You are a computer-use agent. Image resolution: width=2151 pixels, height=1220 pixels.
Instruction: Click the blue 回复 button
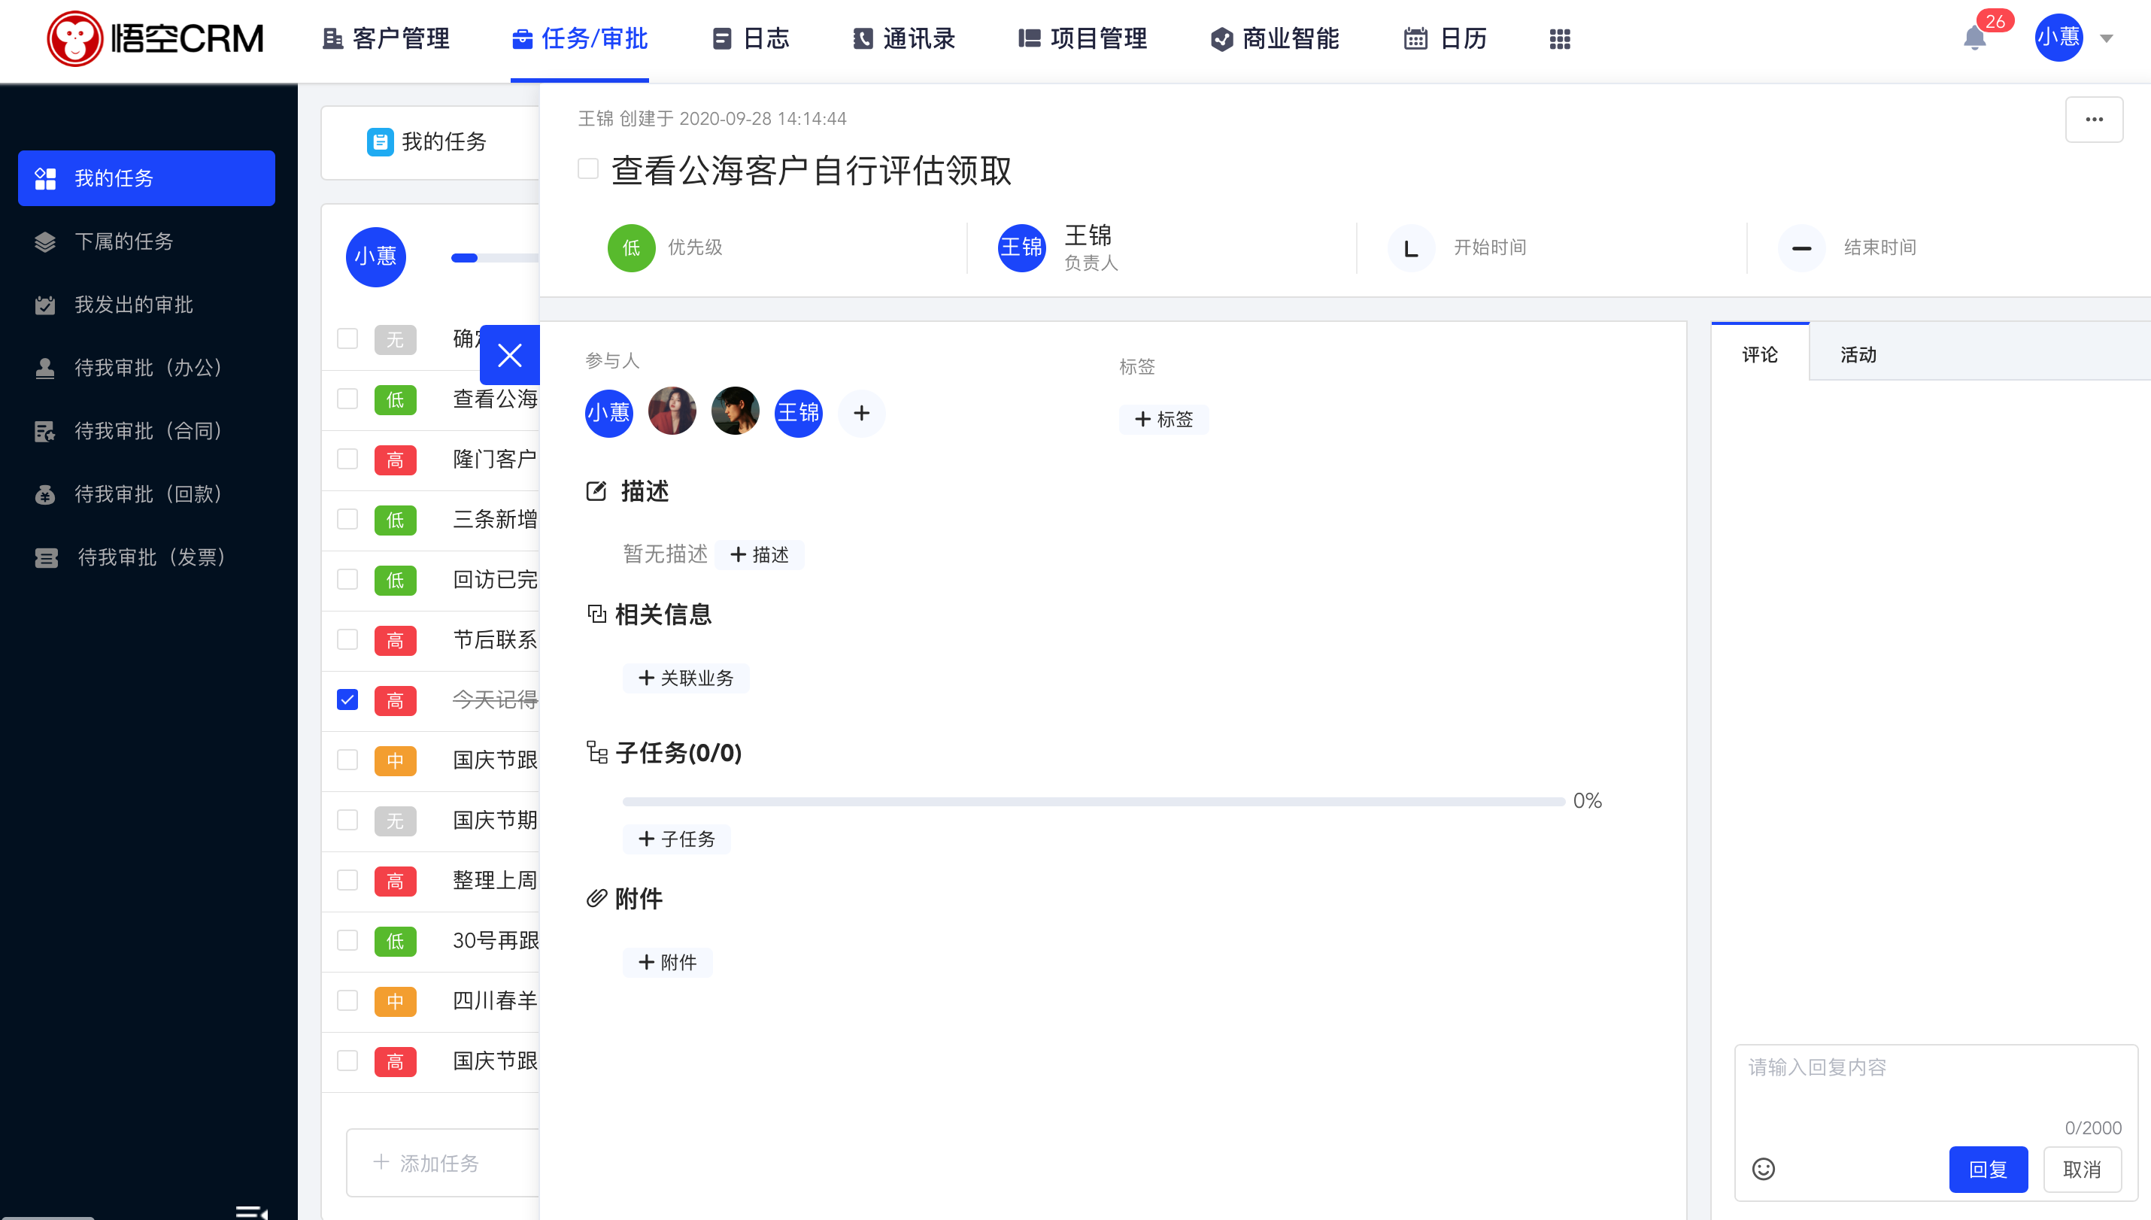(x=1988, y=1169)
